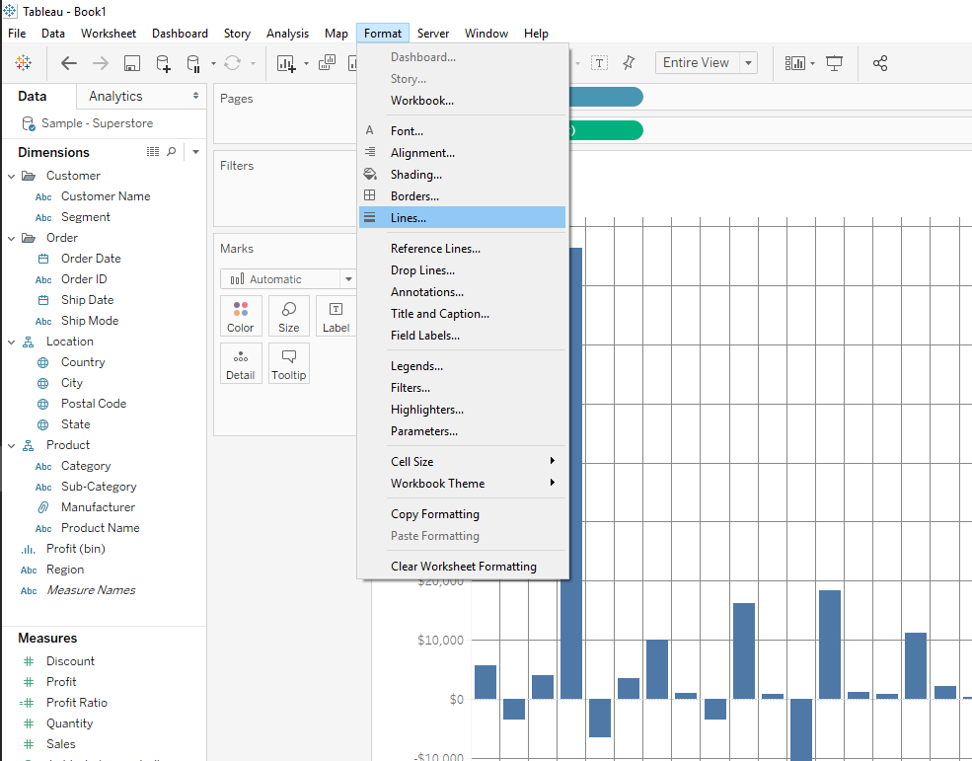This screenshot has height=761, width=972.
Task: Choose Clear Worksheet Formatting menu entry
Action: 463,567
